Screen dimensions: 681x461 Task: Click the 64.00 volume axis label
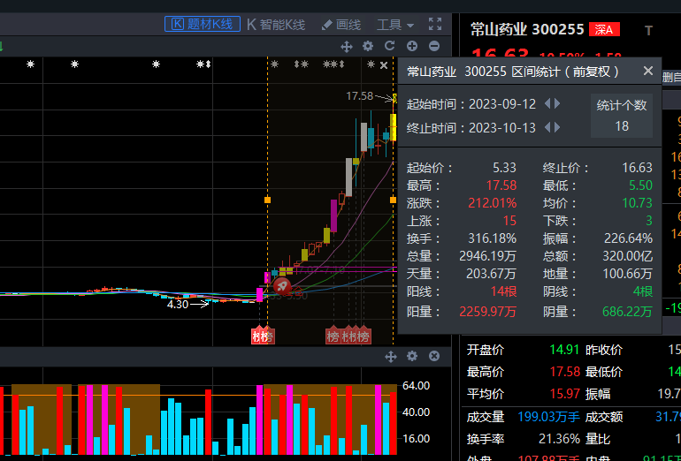pyautogui.click(x=416, y=386)
